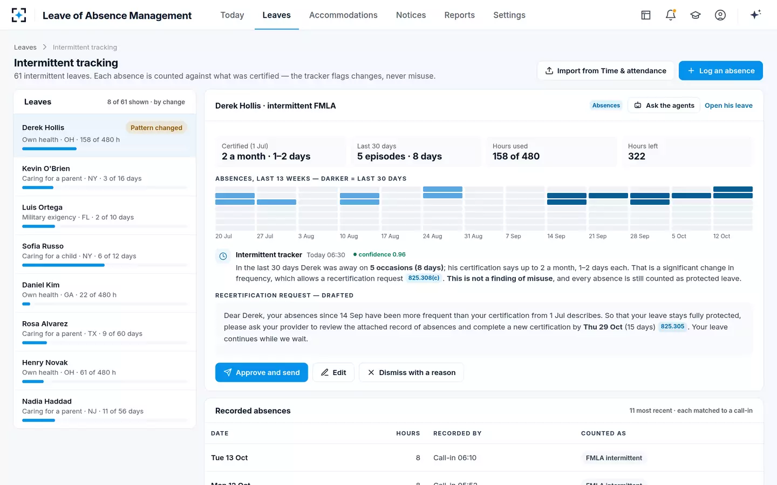This screenshot has width=777, height=485.
Task: Click the Absences tag
Action: [606, 106]
